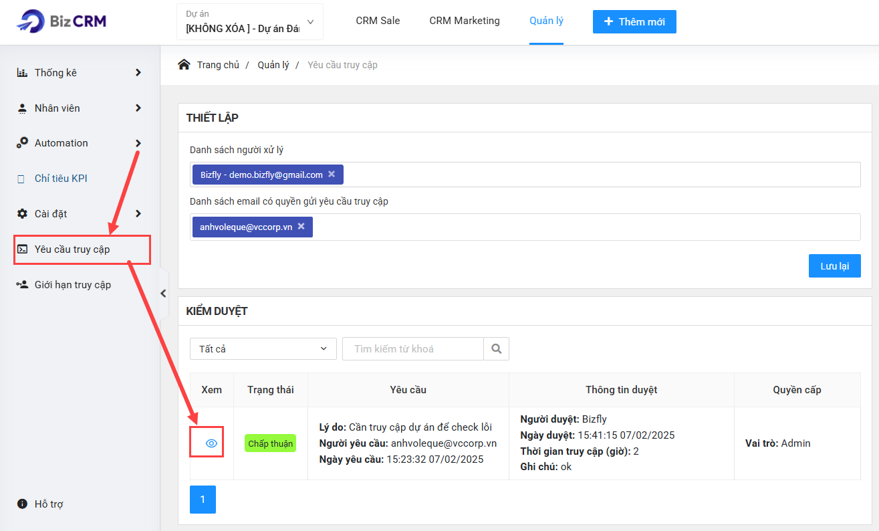Click the Thêm mới button
The height and width of the screenshot is (531, 879).
[634, 21]
